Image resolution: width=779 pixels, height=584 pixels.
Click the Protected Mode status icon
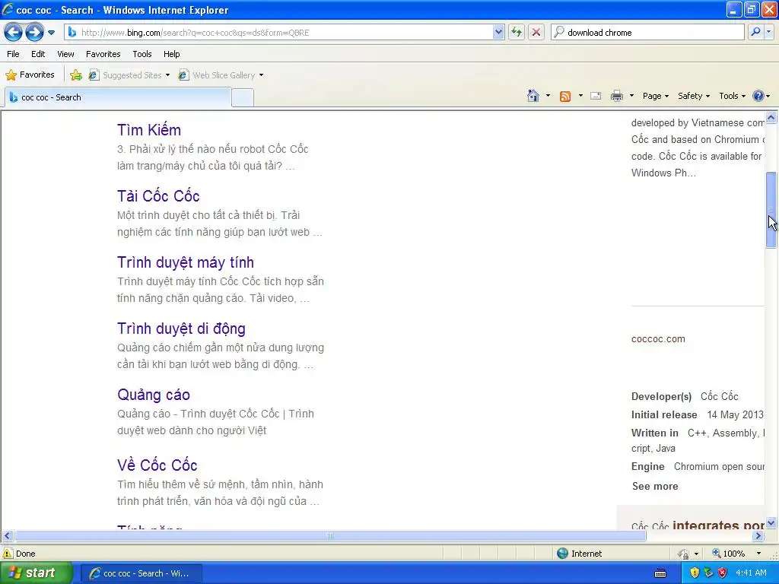click(684, 554)
